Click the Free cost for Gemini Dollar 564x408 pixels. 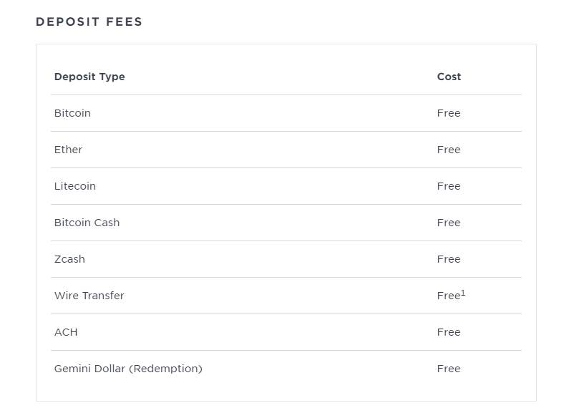pos(449,369)
